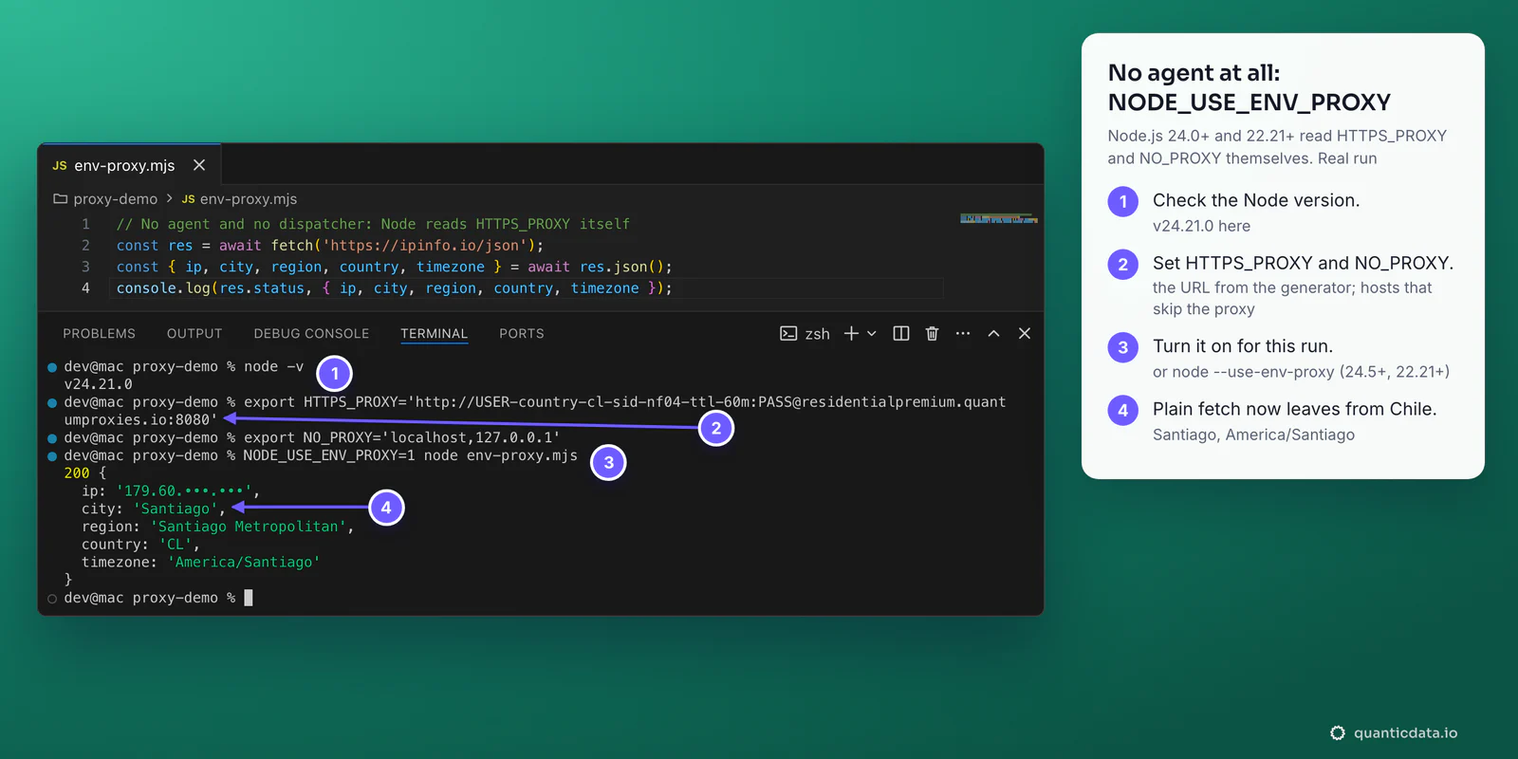Click 'Plain fetch now leaves from Chile.' heading
1518x759 pixels.
tap(1294, 409)
